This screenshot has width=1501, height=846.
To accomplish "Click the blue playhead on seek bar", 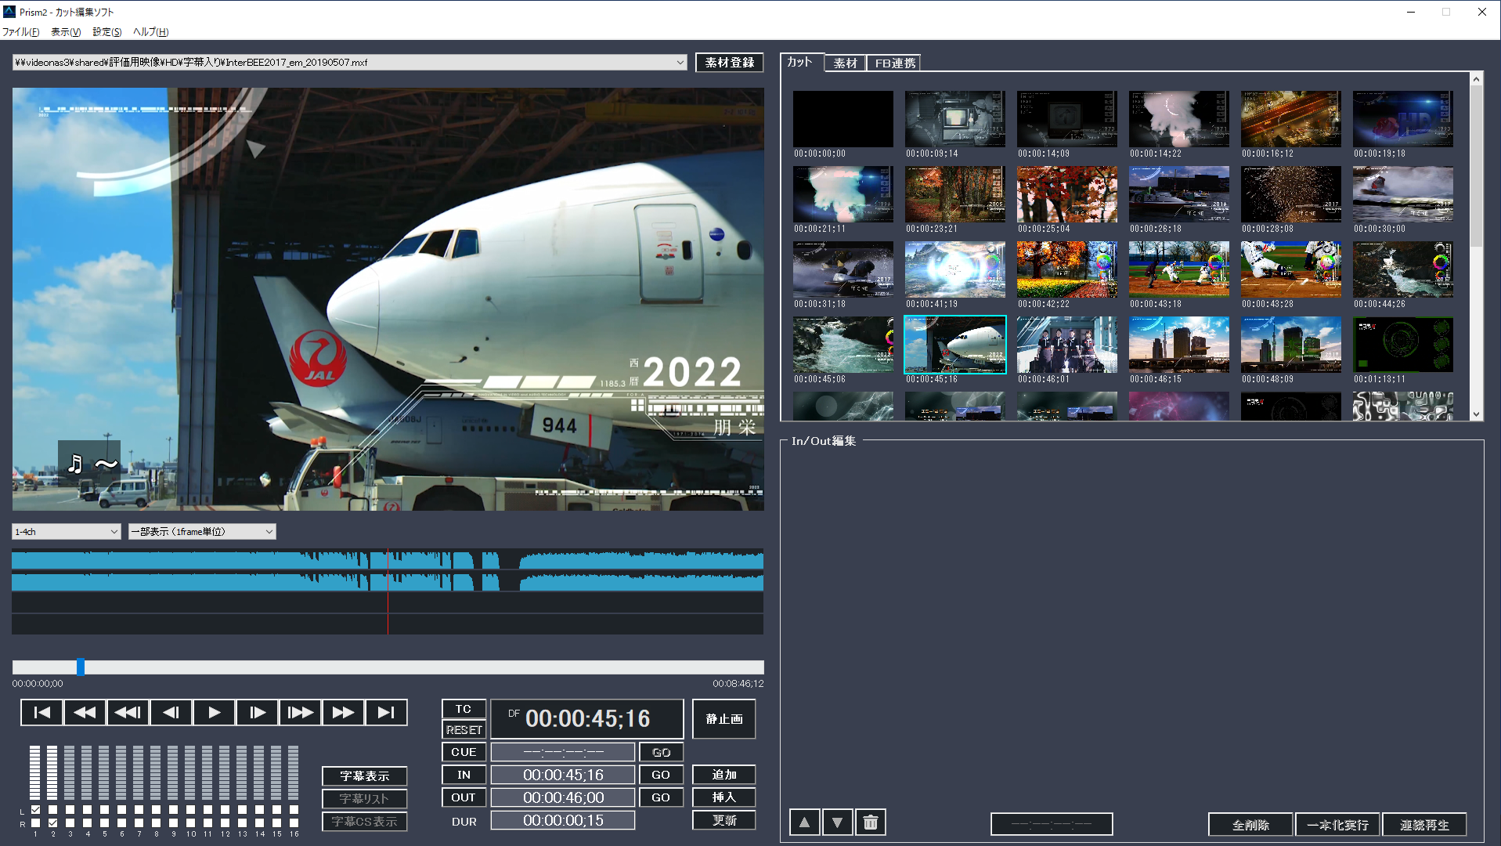I will (x=81, y=667).
